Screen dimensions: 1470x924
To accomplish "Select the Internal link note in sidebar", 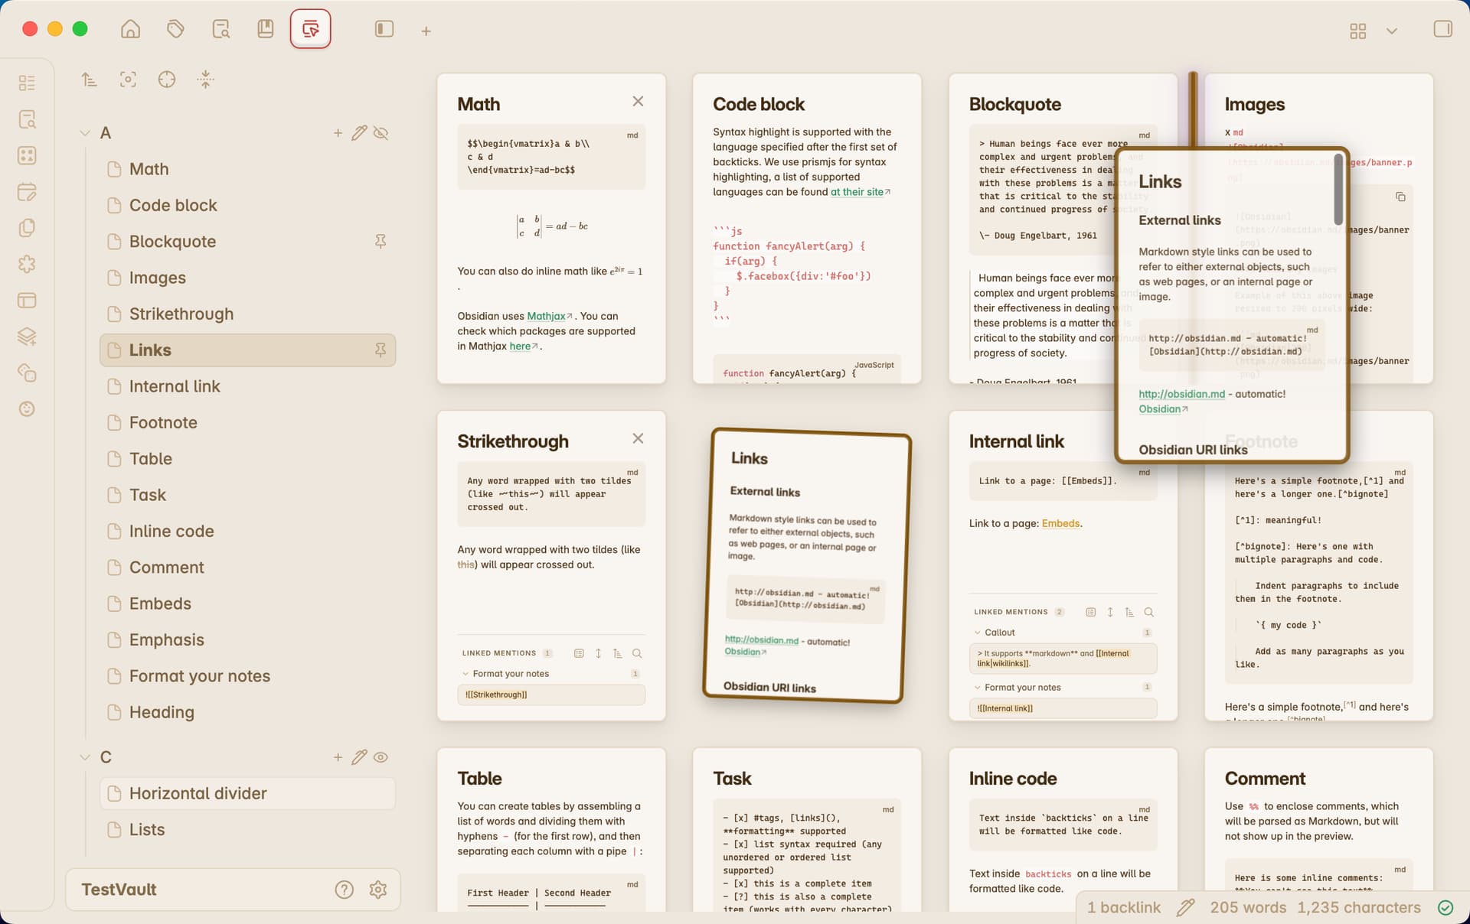I will pos(175,386).
